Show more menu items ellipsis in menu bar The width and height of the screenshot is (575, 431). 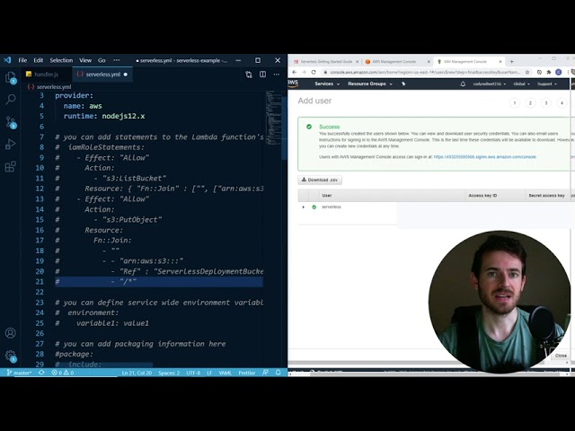116,60
